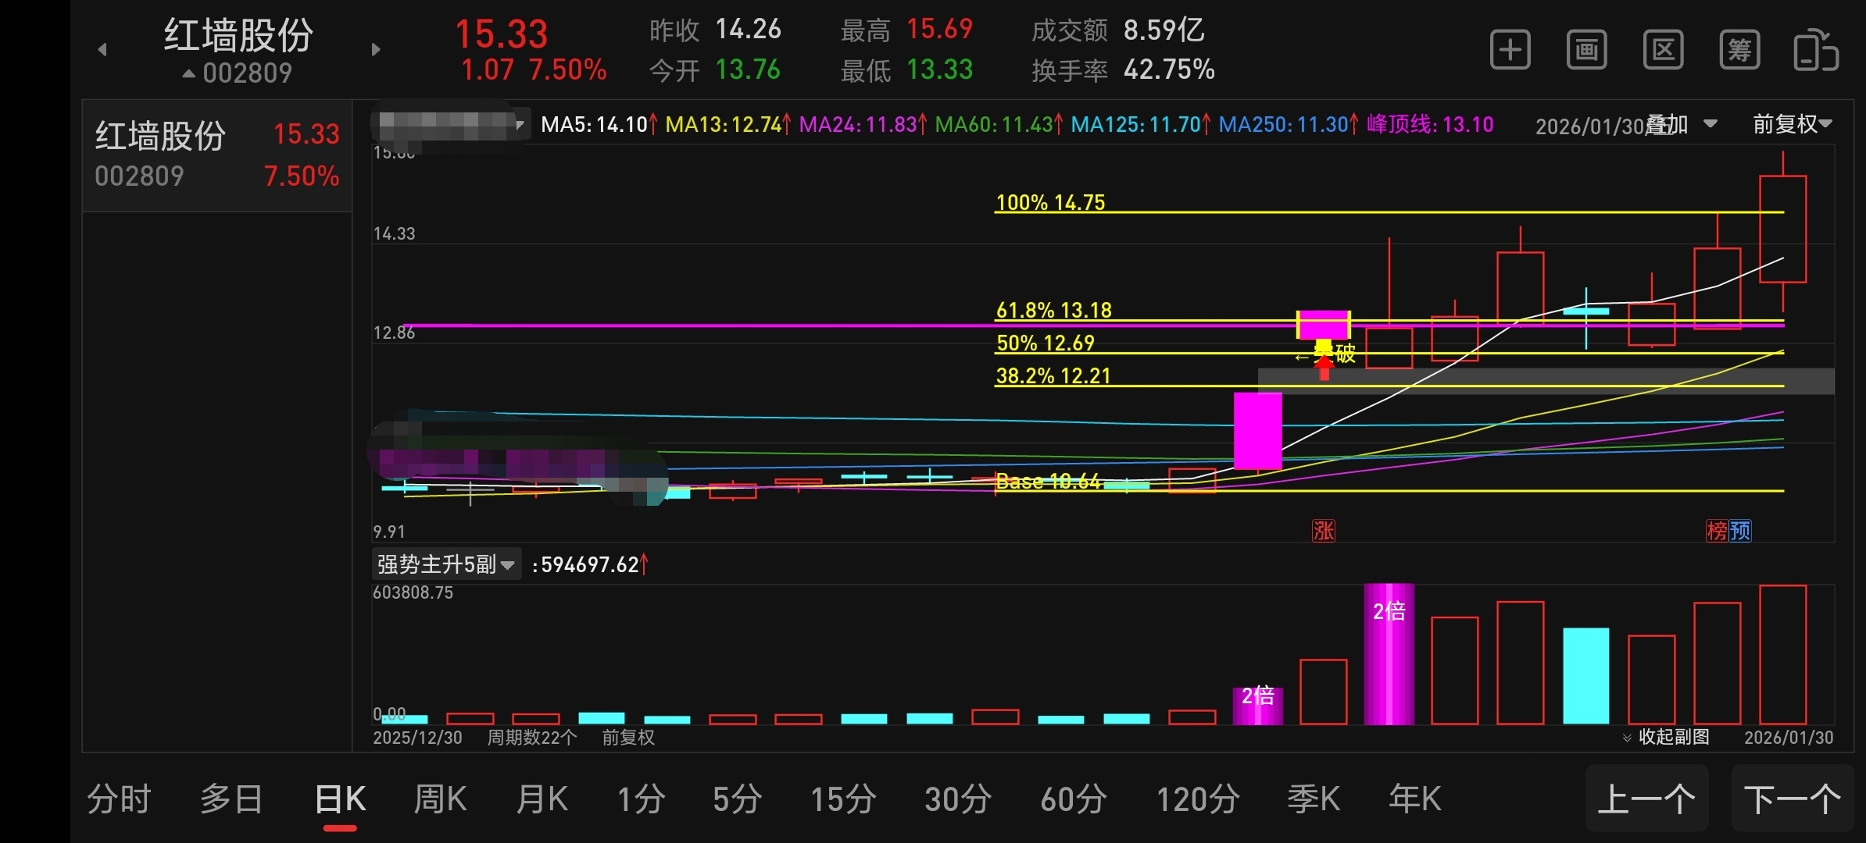Switch to the 分时 tab

point(119,799)
